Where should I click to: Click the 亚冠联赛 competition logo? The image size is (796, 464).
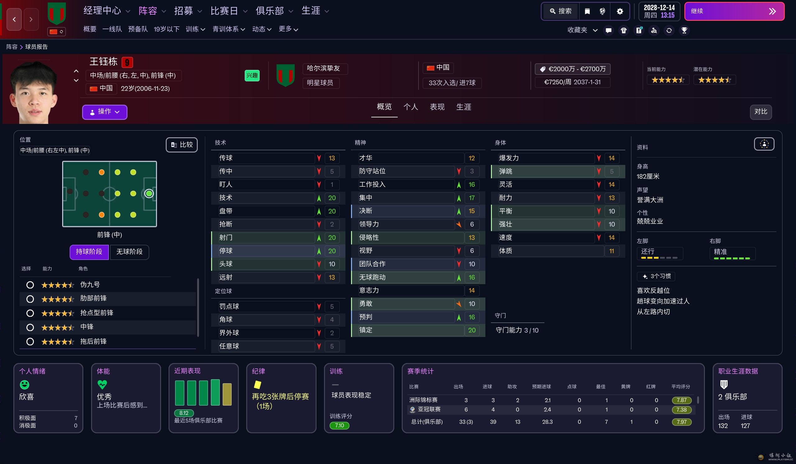click(x=412, y=409)
